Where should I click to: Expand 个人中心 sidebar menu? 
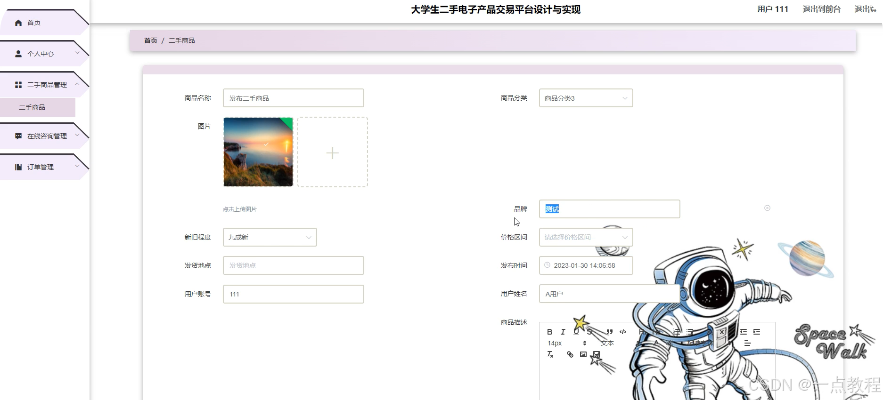pyautogui.click(x=44, y=54)
